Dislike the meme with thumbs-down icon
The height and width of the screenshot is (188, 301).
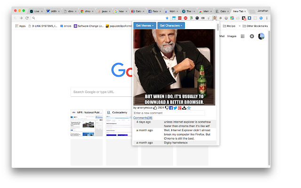pos(167,108)
